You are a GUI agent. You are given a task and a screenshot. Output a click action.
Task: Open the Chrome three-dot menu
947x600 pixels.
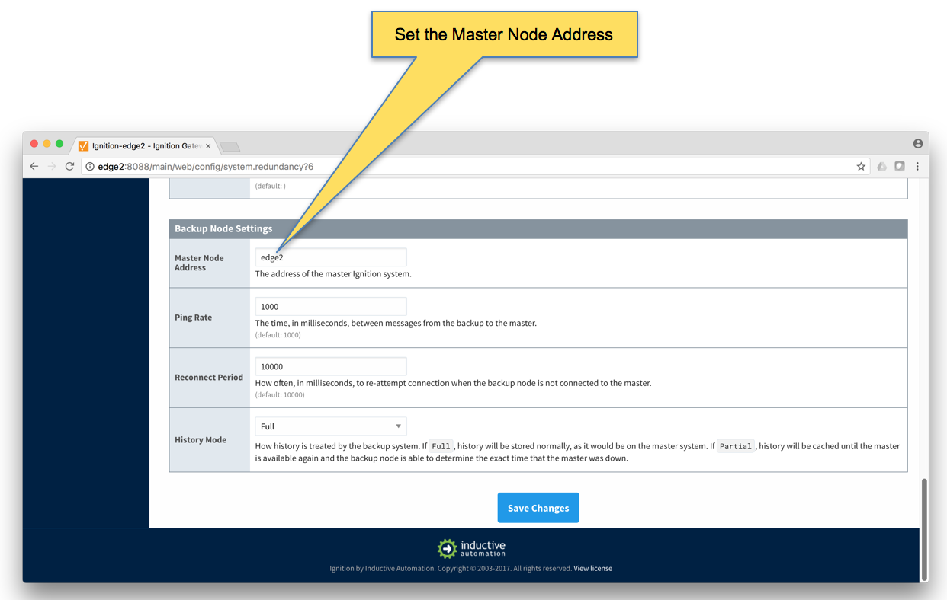tap(917, 166)
